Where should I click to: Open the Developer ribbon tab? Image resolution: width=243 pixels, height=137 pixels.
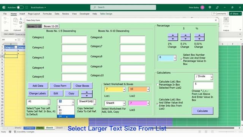pyautogui.click(x=84, y=14)
